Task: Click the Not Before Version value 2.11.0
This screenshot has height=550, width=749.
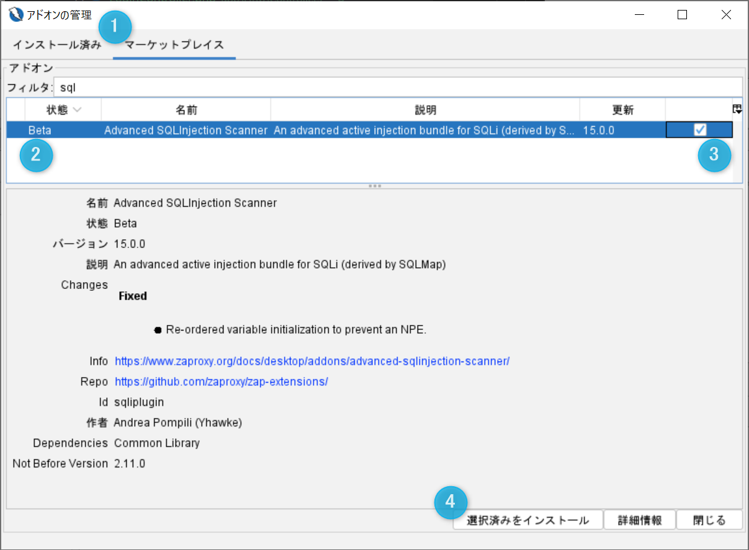Action: (x=130, y=463)
